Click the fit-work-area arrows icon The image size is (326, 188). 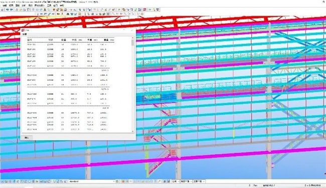tap(108, 14)
